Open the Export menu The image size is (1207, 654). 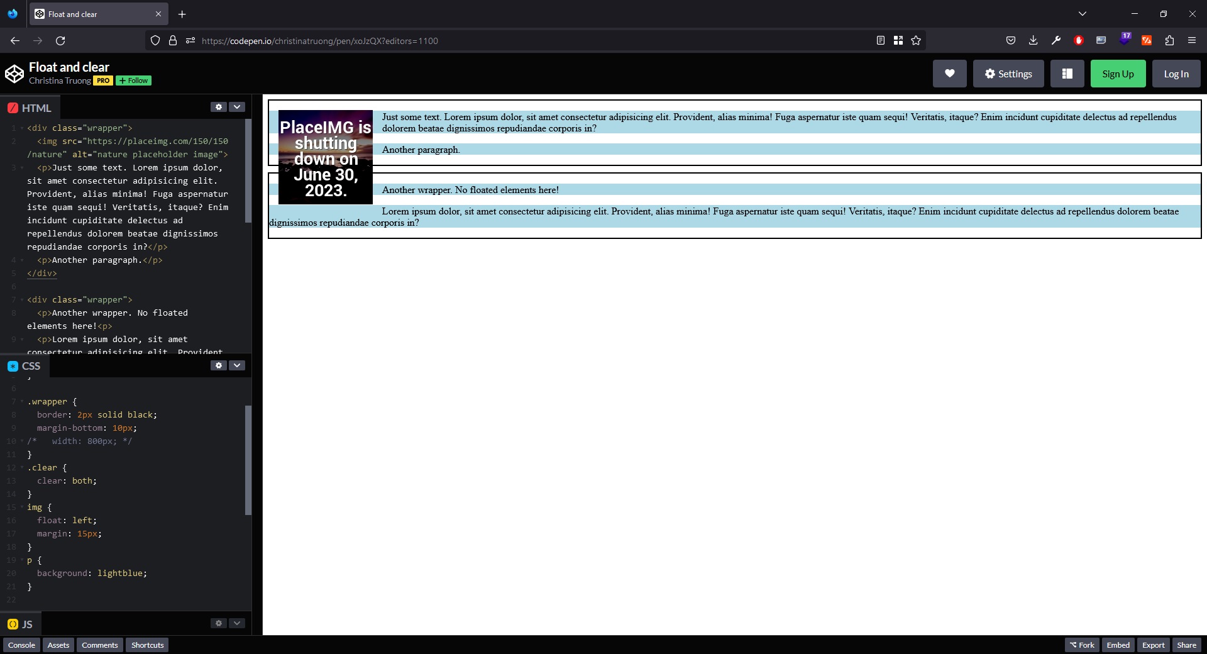point(1153,645)
